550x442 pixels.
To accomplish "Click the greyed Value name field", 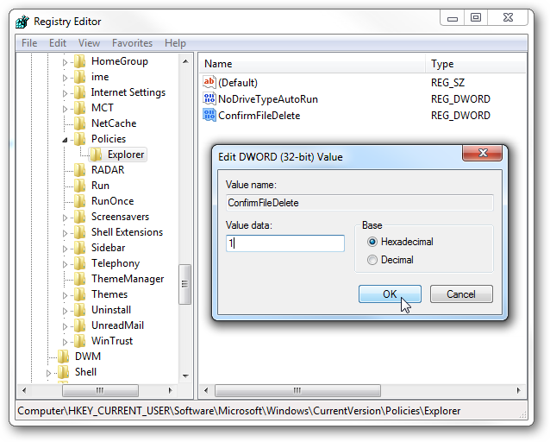I will pos(359,203).
